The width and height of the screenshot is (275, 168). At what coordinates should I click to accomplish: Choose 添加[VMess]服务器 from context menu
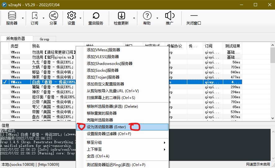coord(103,50)
